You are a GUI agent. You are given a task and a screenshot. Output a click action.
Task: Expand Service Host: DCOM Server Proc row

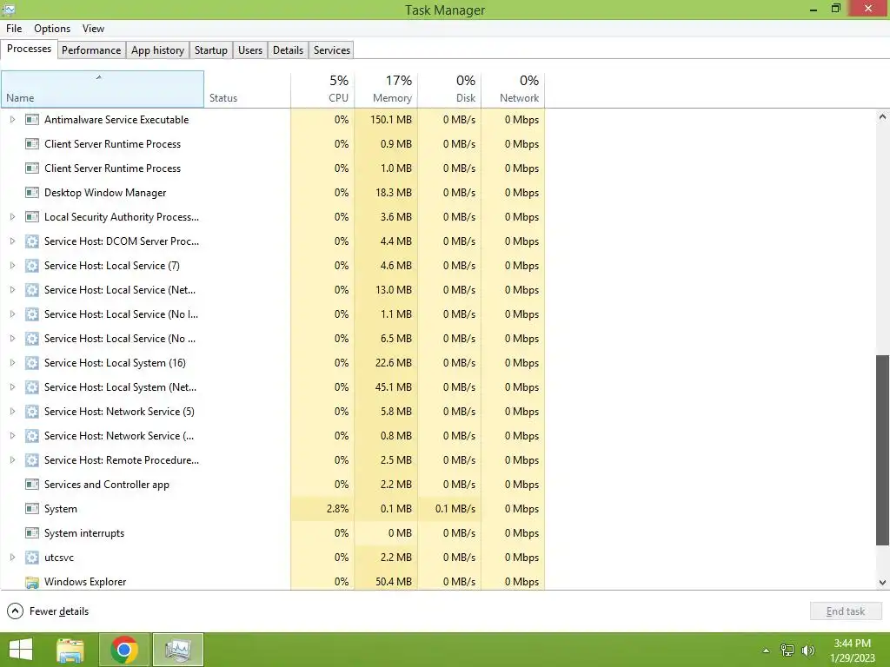(12, 241)
